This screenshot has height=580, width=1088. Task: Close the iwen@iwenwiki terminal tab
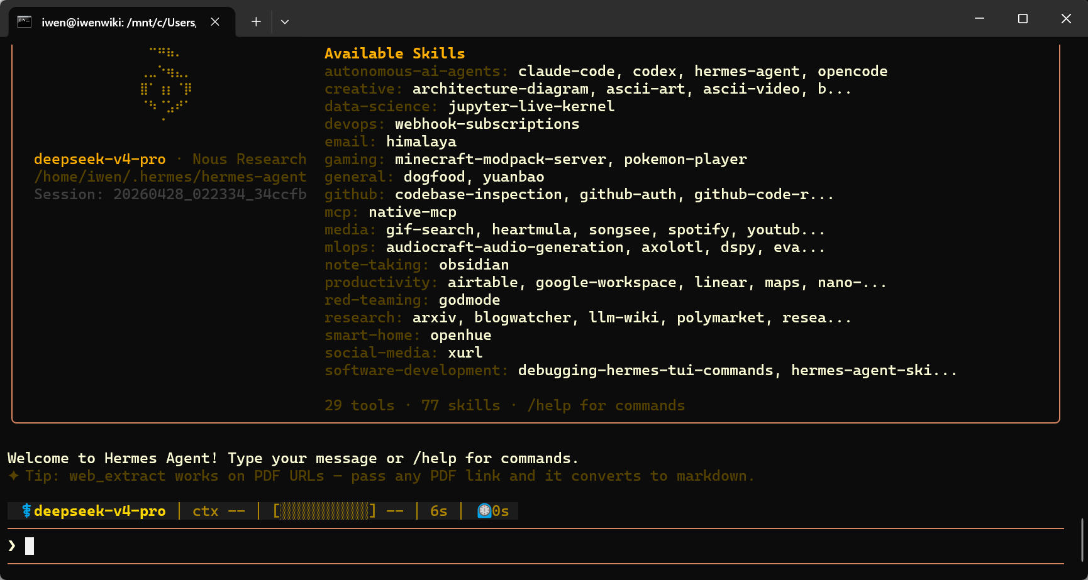215,22
